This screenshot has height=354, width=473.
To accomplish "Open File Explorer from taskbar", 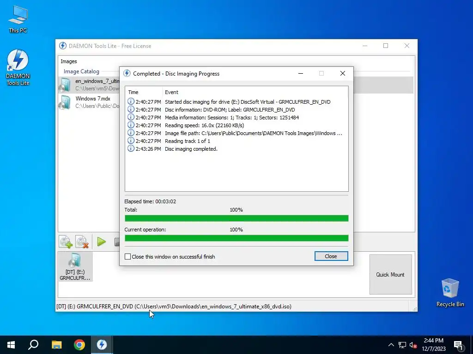I will [x=56, y=345].
